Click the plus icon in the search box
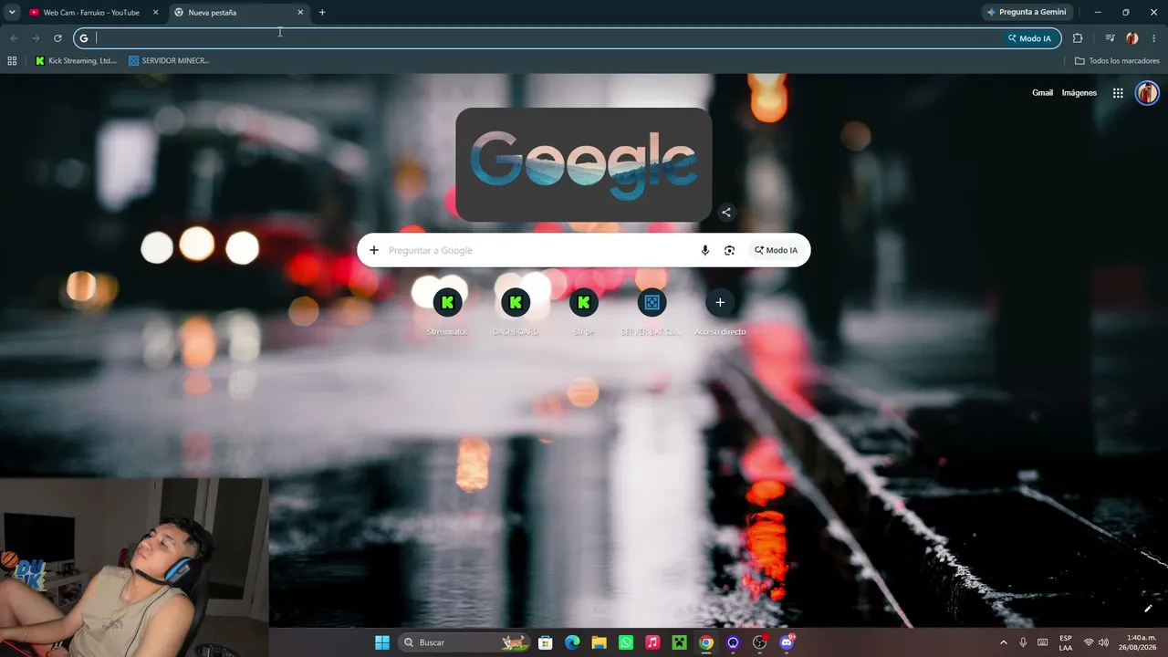1168x657 pixels. (x=374, y=250)
